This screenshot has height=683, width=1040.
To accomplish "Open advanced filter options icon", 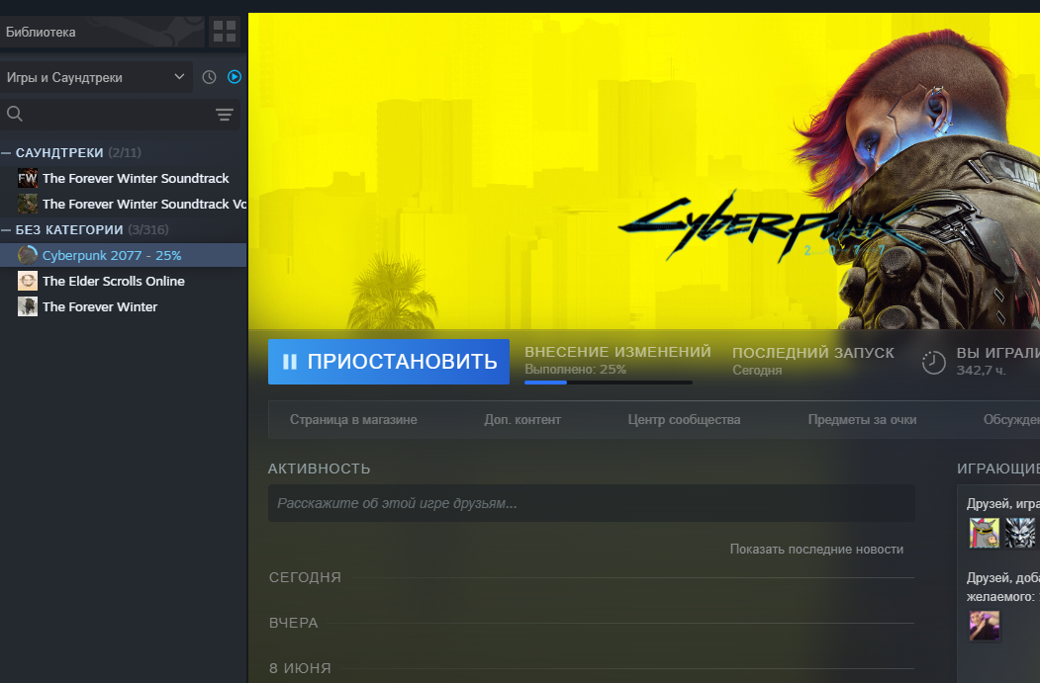I will point(225,115).
